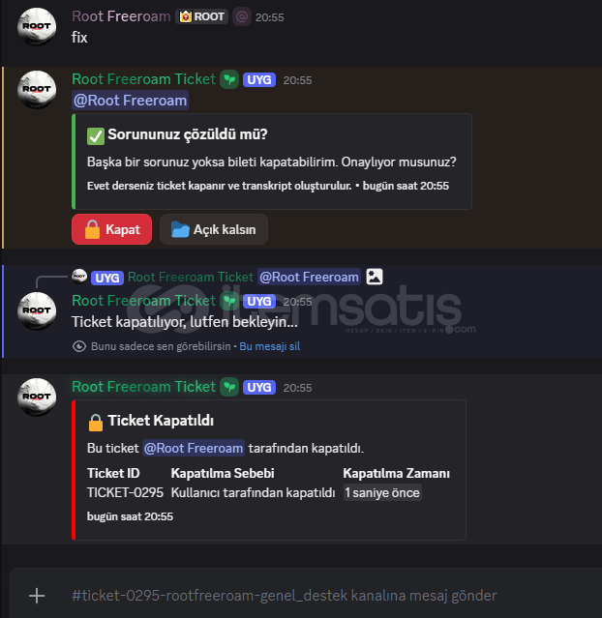Click the Bu mesajı sil link

269,346
